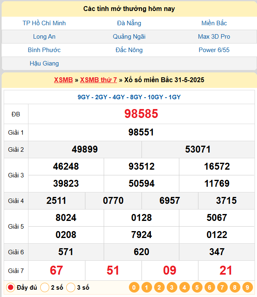Click the Giải 4 number 3715
The width and height of the screenshot is (257, 297).
tap(227, 201)
